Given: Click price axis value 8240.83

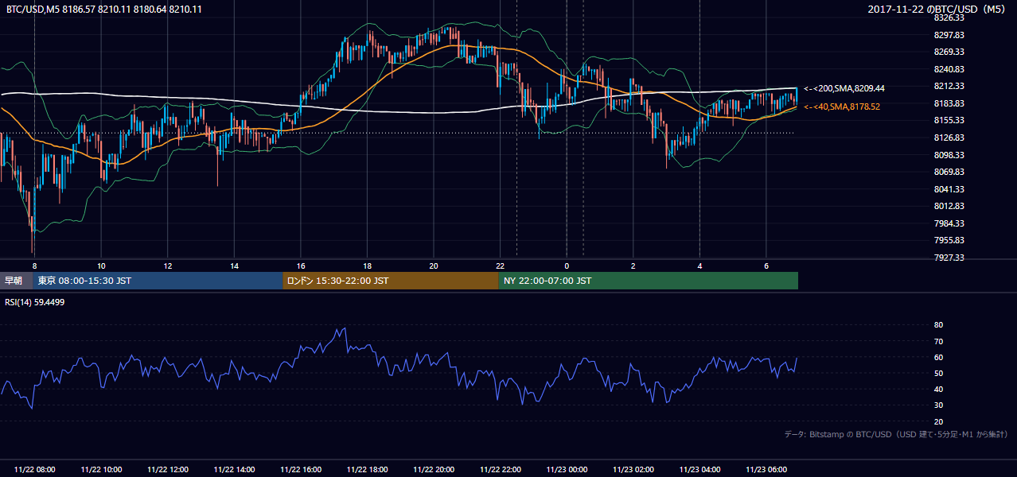Looking at the screenshot, I should pos(949,69).
